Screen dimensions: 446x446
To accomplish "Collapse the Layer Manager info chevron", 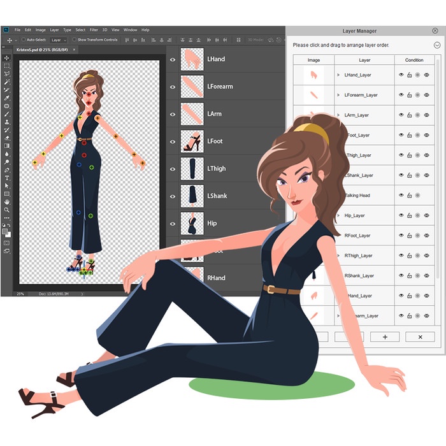I will 436,45.
